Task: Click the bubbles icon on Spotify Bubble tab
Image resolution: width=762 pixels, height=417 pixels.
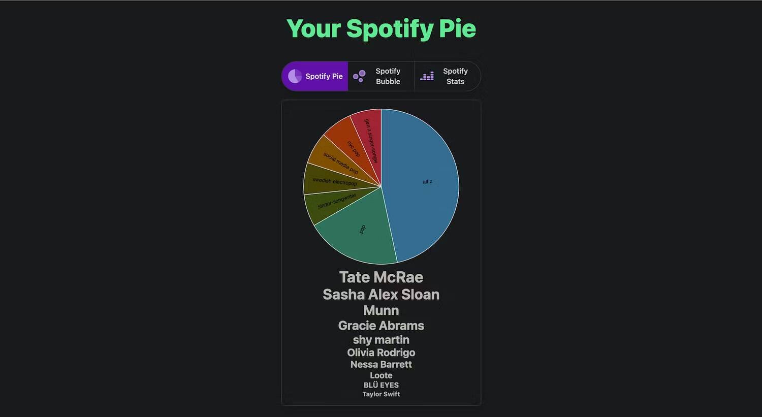Action: pos(359,76)
